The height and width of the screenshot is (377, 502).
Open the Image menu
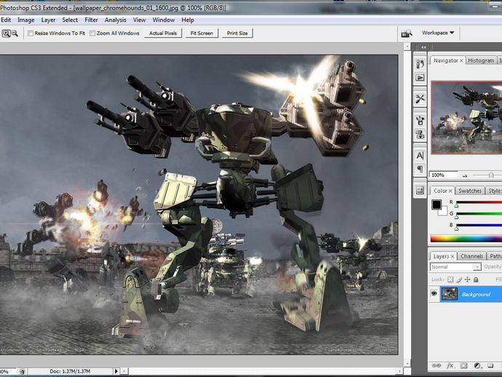pyautogui.click(x=26, y=20)
